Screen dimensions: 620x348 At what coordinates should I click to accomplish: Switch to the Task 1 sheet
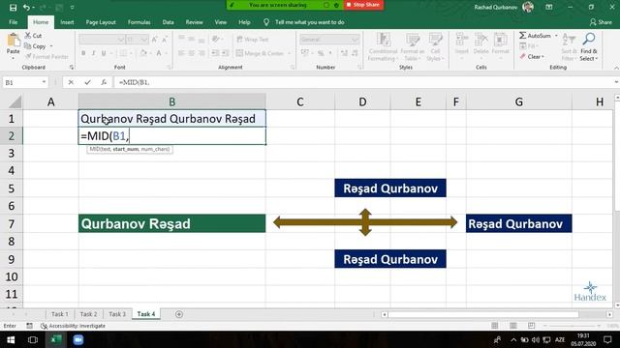point(60,314)
